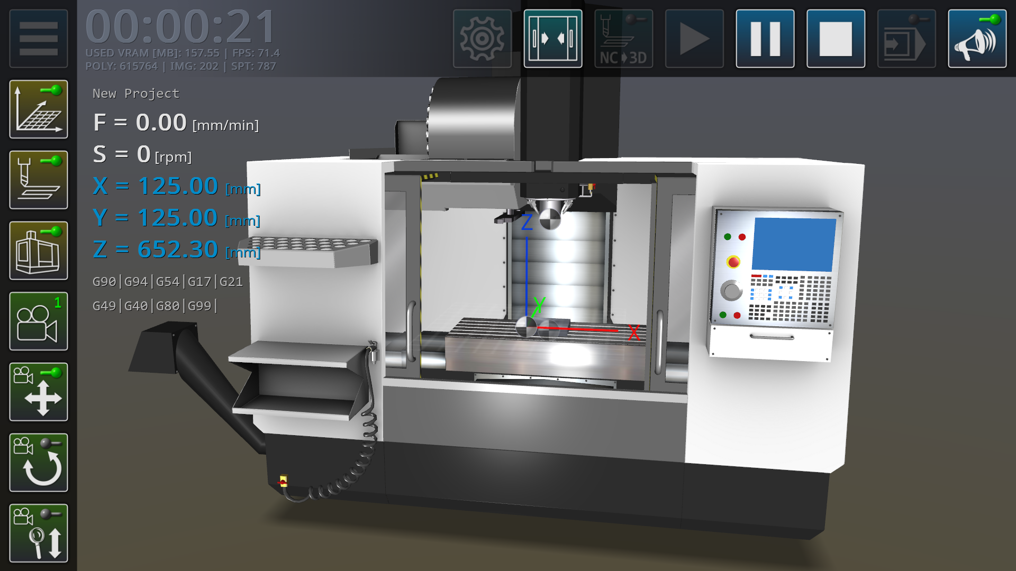
Task: Select the camera rotate tool
Action: [39, 463]
